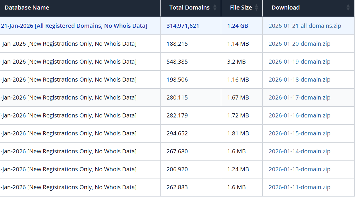Select database name in the 280,115 row
The width and height of the screenshot is (355, 197).
tap(68, 97)
